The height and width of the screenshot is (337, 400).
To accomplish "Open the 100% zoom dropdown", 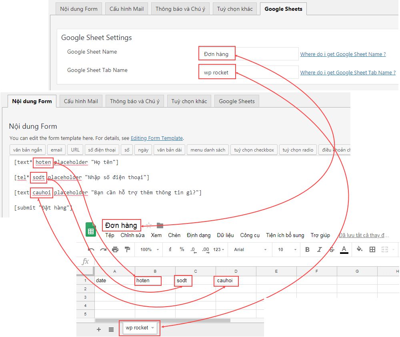I will pos(150,249).
